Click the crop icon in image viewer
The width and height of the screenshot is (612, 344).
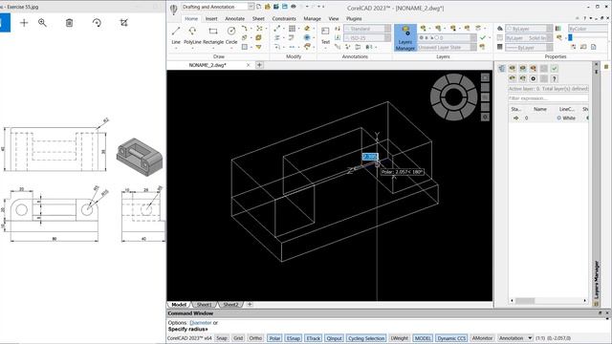(x=123, y=23)
